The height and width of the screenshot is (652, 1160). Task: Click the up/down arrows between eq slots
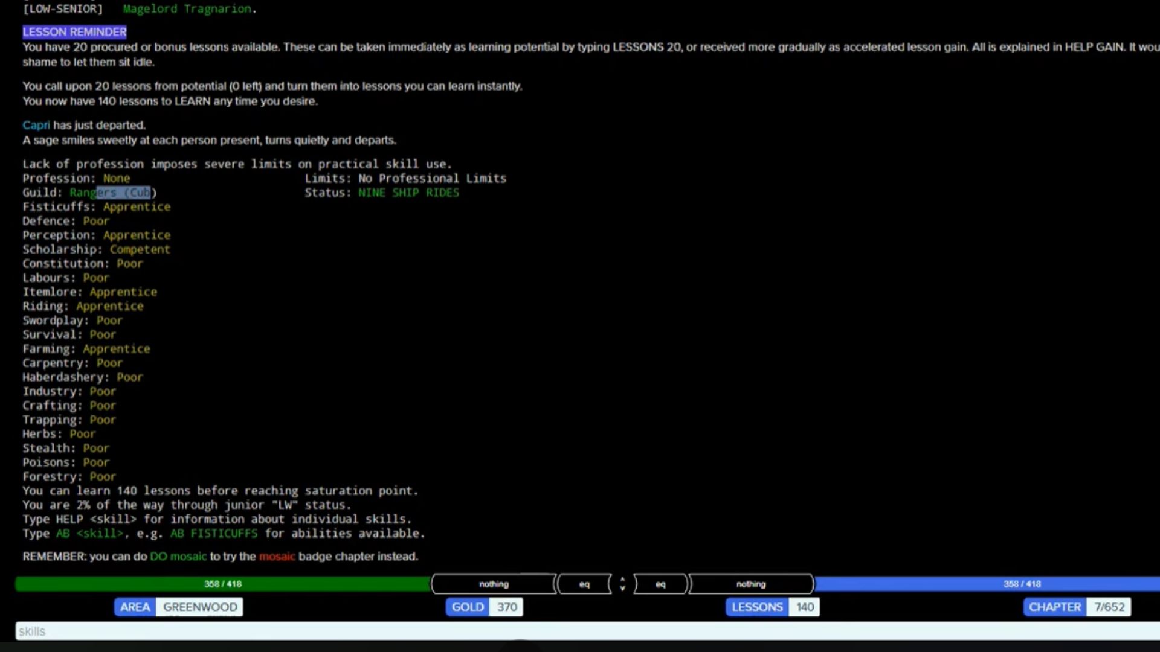click(622, 584)
